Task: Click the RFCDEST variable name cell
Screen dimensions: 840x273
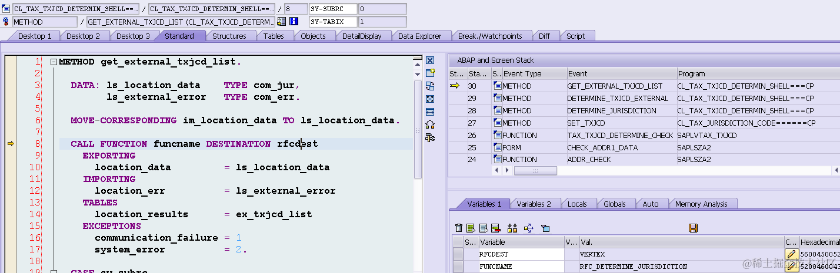Action: [x=521, y=254]
